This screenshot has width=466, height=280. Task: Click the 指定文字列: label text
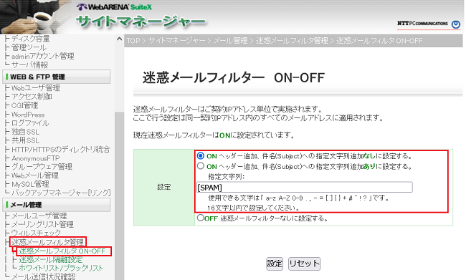tap(226, 177)
